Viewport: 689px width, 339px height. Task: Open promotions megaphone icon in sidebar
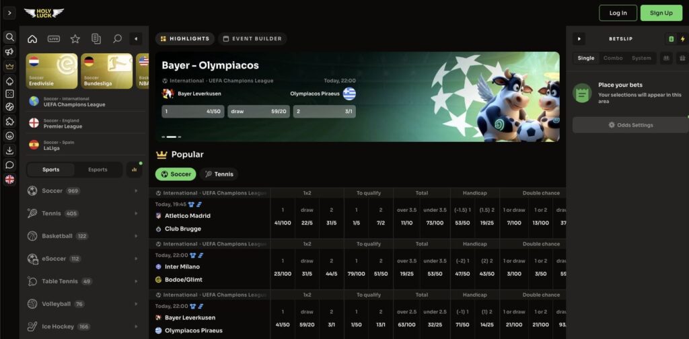pyautogui.click(x=9, y=52)
